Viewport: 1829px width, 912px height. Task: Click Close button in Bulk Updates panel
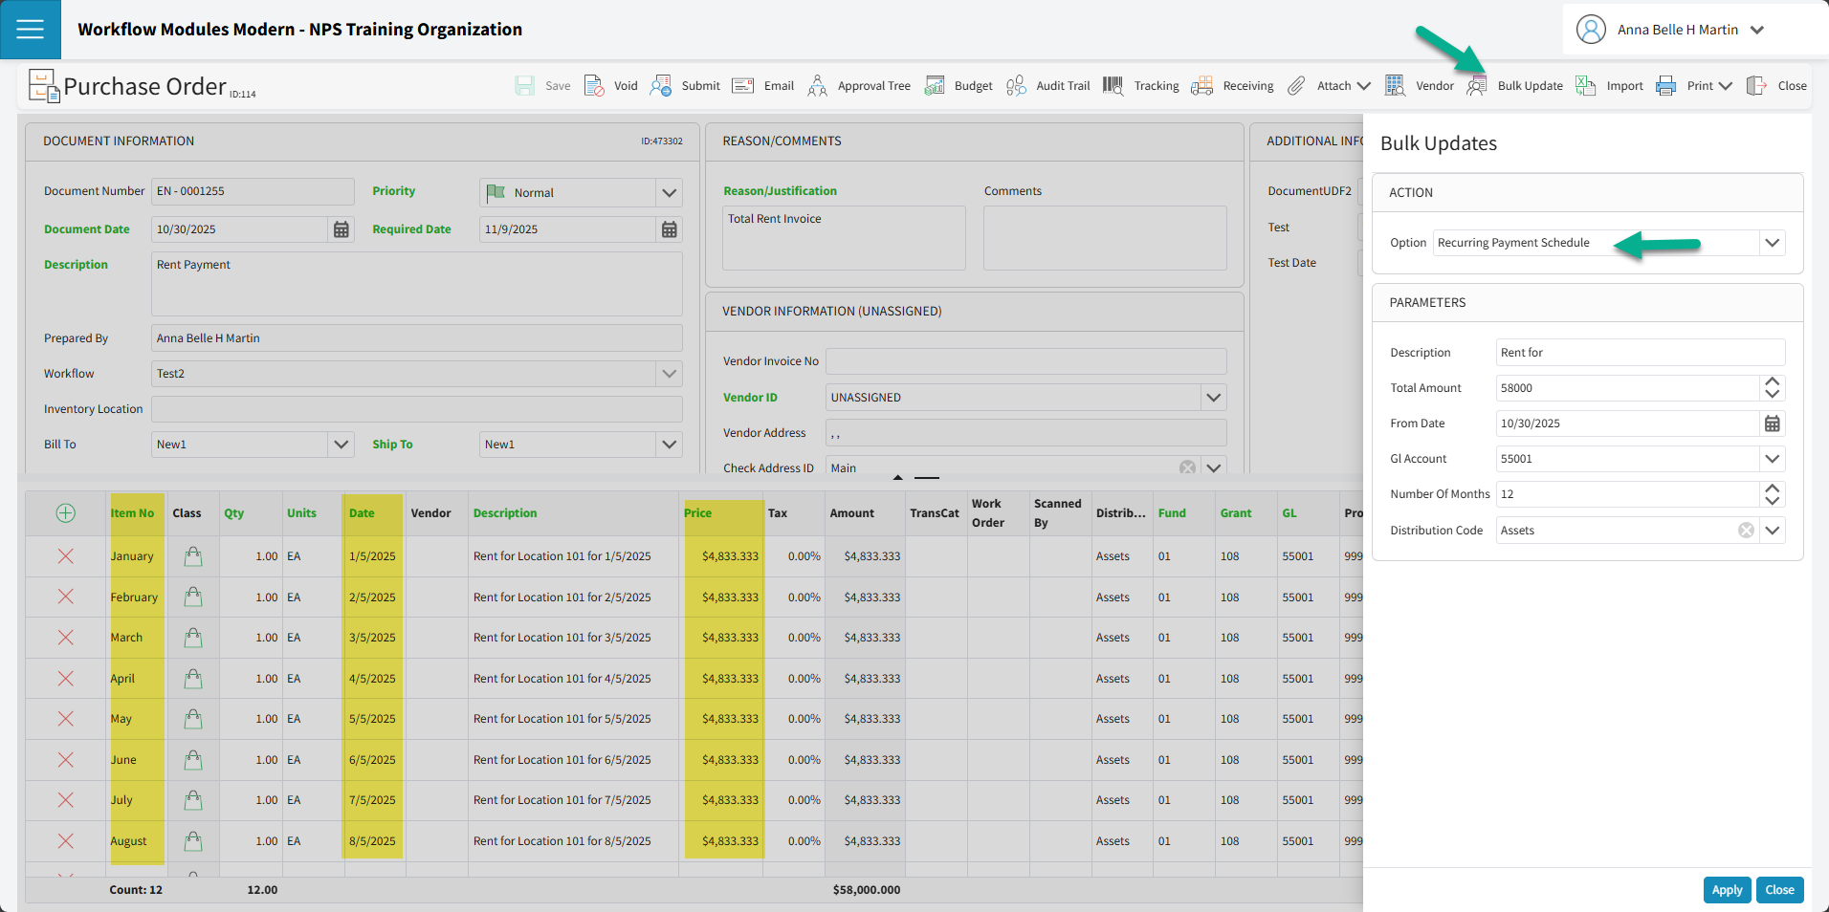tap(1779, 890)
